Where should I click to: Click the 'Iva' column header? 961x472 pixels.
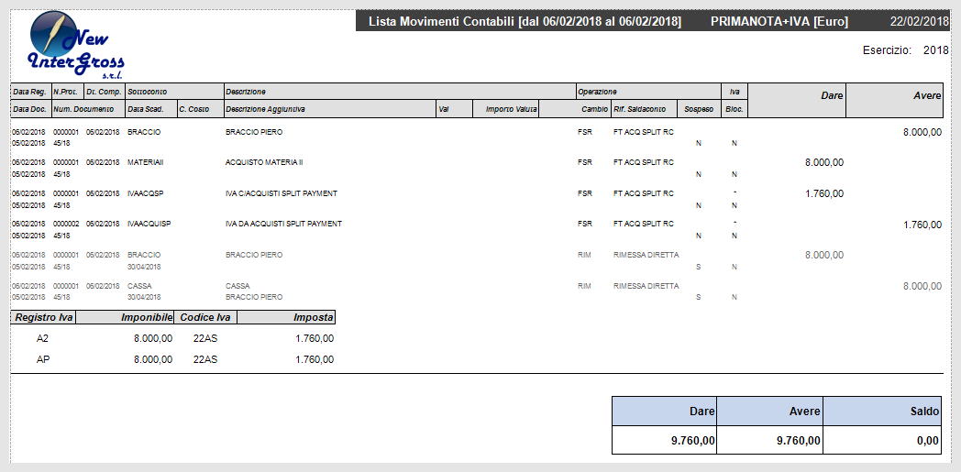(x=735, y=92)
